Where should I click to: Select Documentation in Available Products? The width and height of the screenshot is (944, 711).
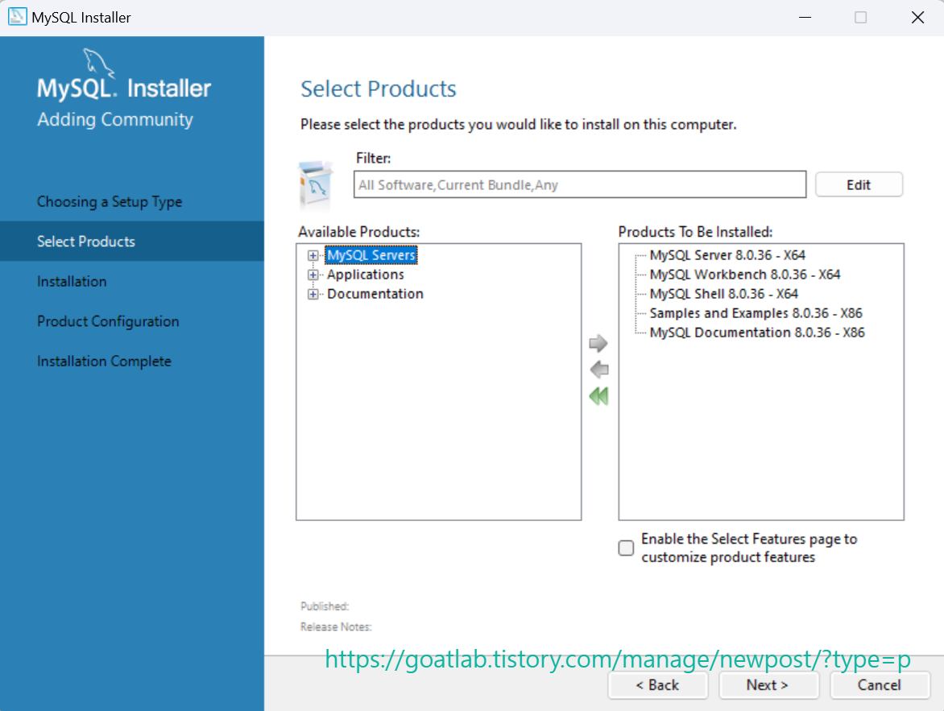point(375,294)
